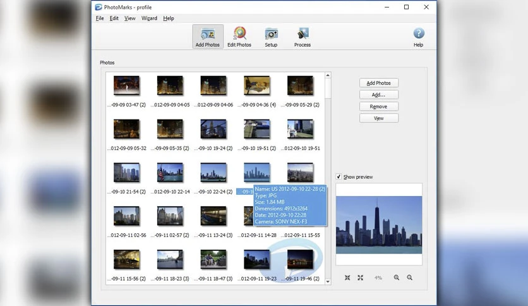Click the Add... button
The height and width of the screenshot is (306, 528).
[379, 95]
